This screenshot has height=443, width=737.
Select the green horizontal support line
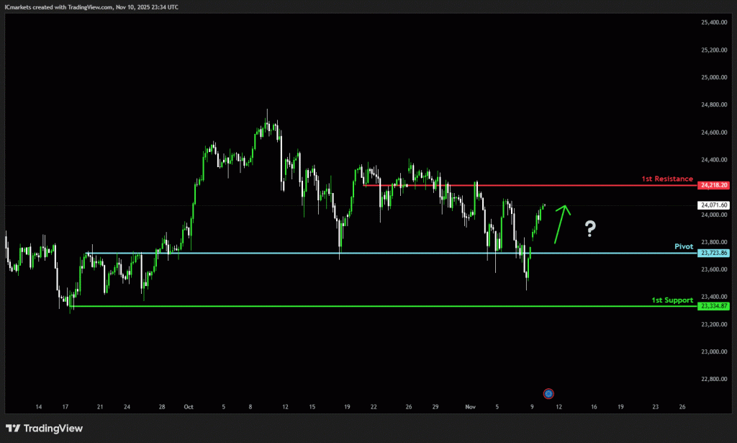click(360, 306)
